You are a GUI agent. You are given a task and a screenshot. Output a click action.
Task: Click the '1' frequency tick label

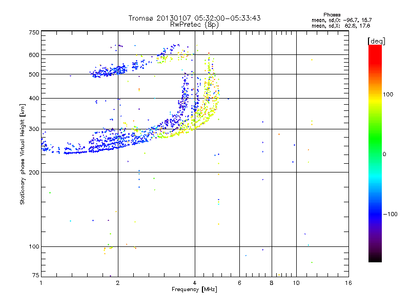pyautogui.click(x=41, y=283)
